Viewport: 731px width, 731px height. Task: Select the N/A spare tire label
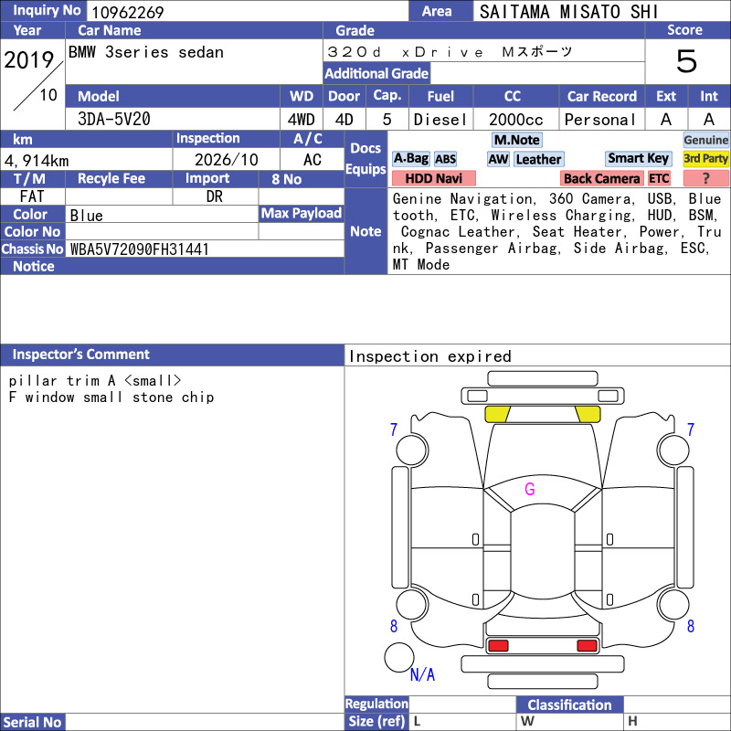422,674
